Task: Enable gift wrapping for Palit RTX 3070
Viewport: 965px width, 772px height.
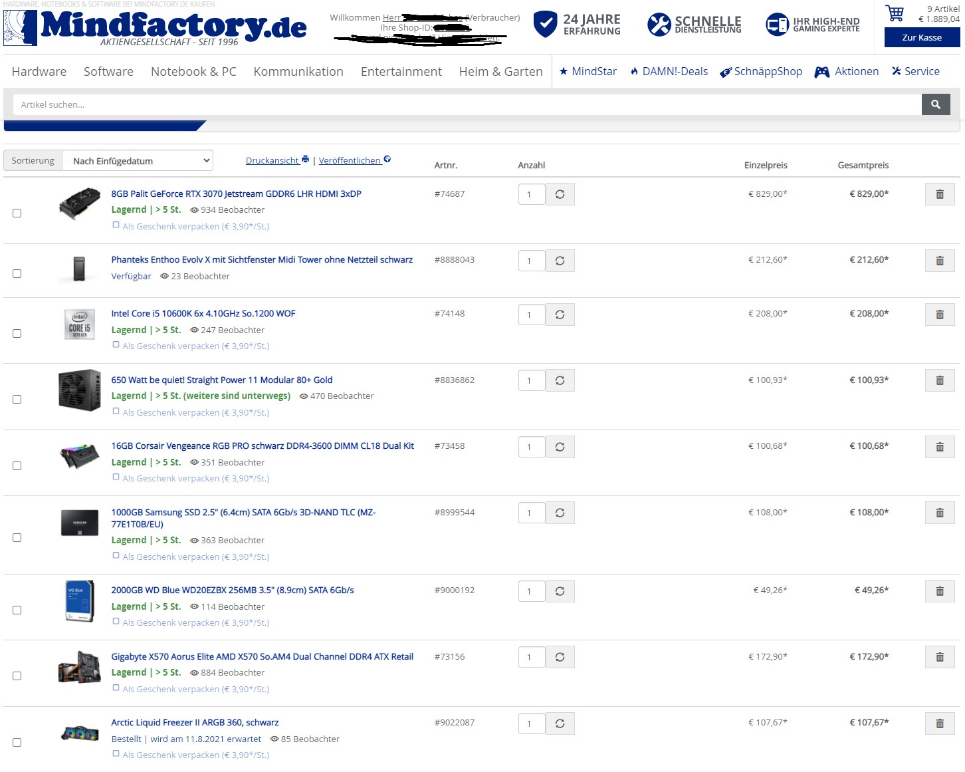Action: [x=116, y=225]
